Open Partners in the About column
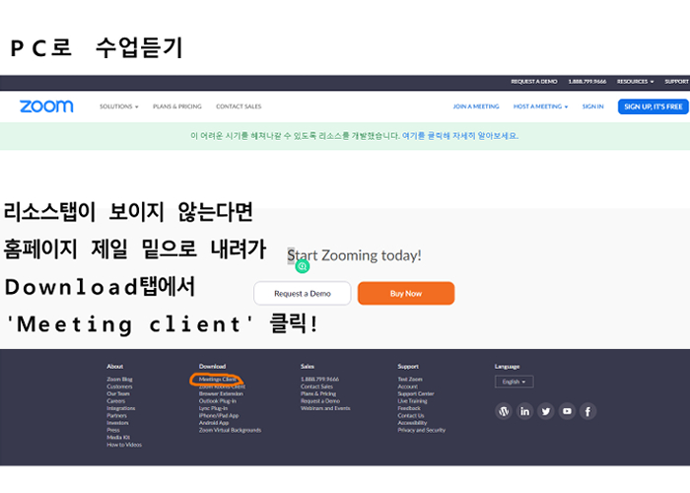This screenshot has height=493, width=690. click(x=116, y=415)
